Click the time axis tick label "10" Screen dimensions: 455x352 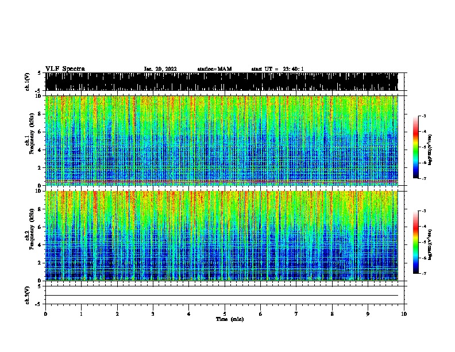coord(404,314)
